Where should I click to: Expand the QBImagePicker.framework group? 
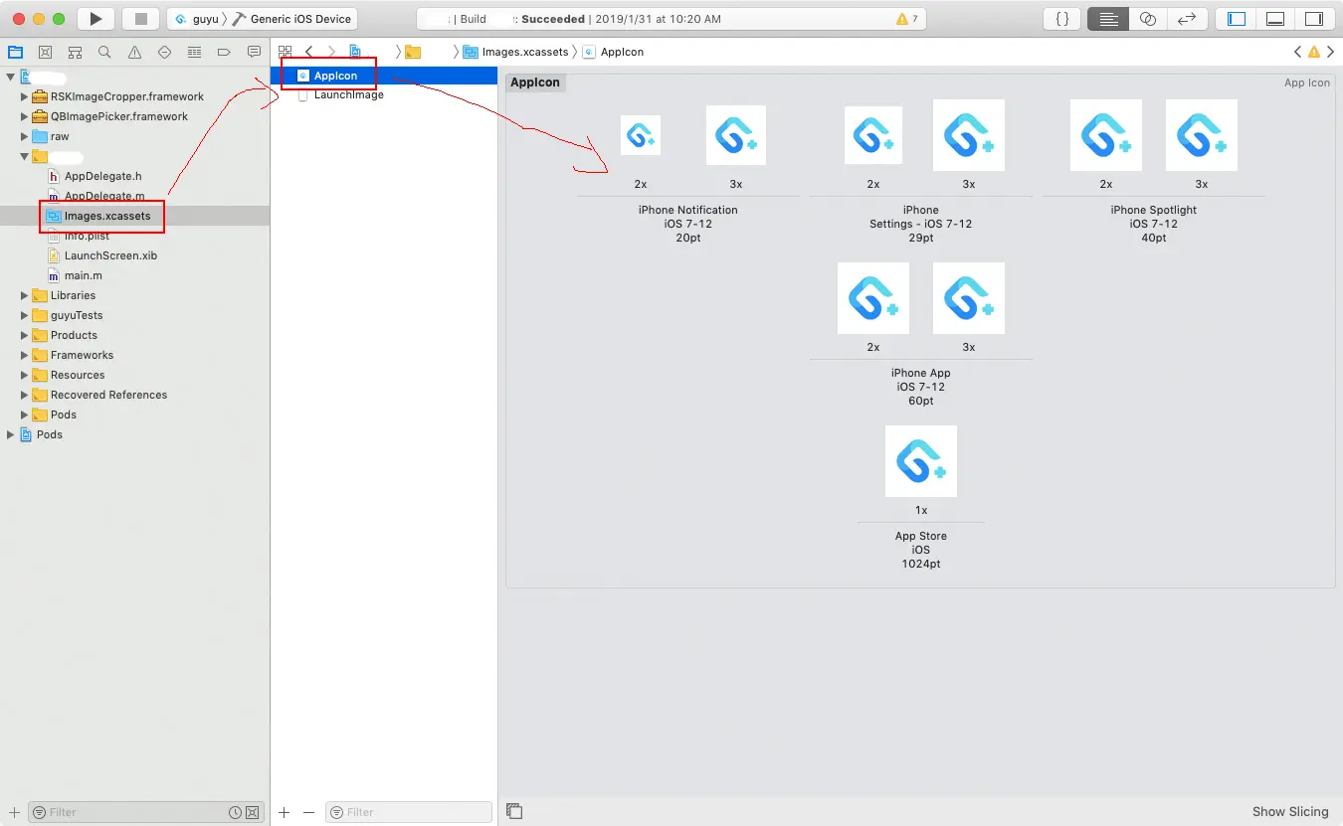(25, 116)
